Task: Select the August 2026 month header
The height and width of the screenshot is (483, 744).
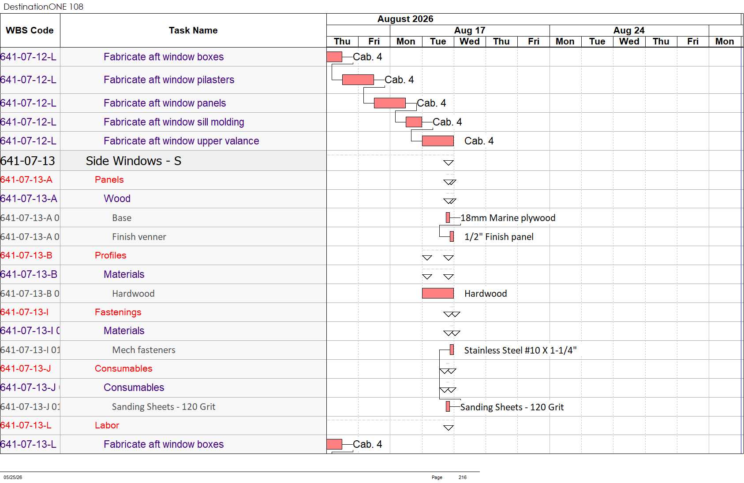Action: click(x=405, y=19)
